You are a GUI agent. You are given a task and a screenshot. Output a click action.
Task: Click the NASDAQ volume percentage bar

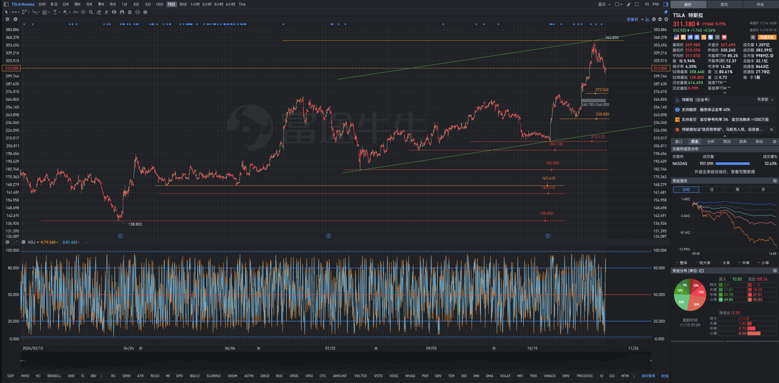(x=733, y=164)
